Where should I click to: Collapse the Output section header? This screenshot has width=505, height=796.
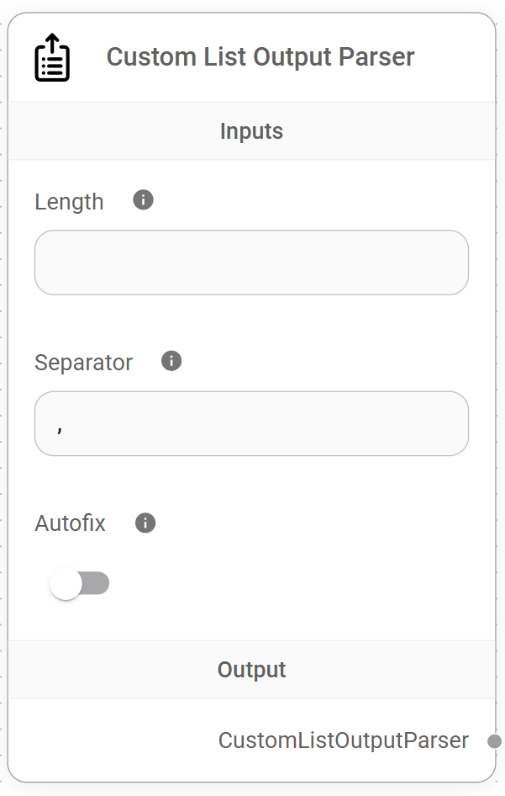251,670
